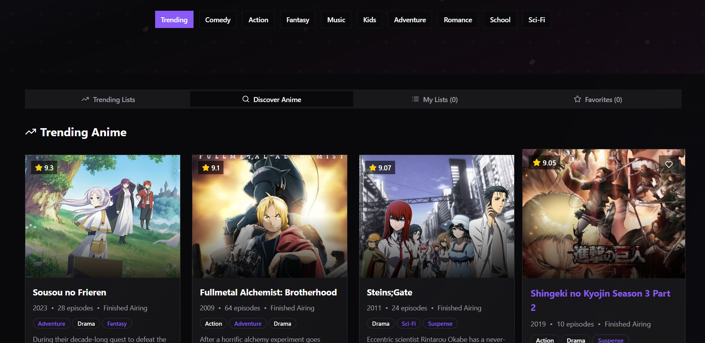This screenshot has height=343, width=705.
Task: Click Action tag on Shingeki no Kyojin card
Action: (545, 340)
